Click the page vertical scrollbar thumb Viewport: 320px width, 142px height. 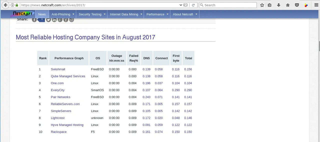(319, 46)
